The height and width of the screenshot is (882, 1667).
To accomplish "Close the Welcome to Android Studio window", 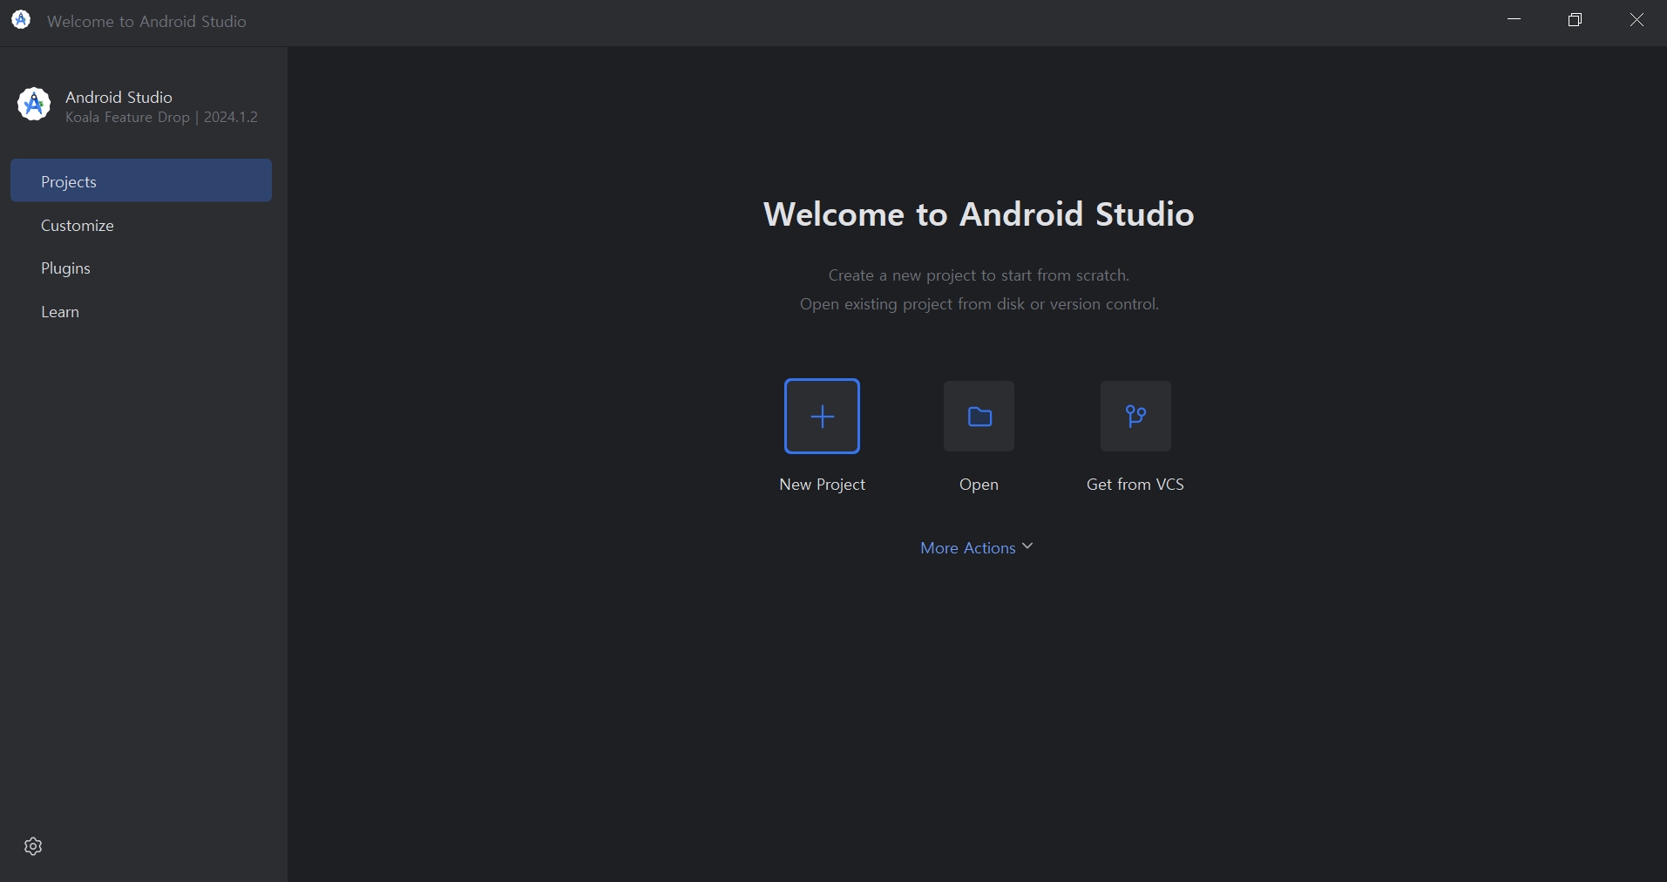I will [1637, 20].
